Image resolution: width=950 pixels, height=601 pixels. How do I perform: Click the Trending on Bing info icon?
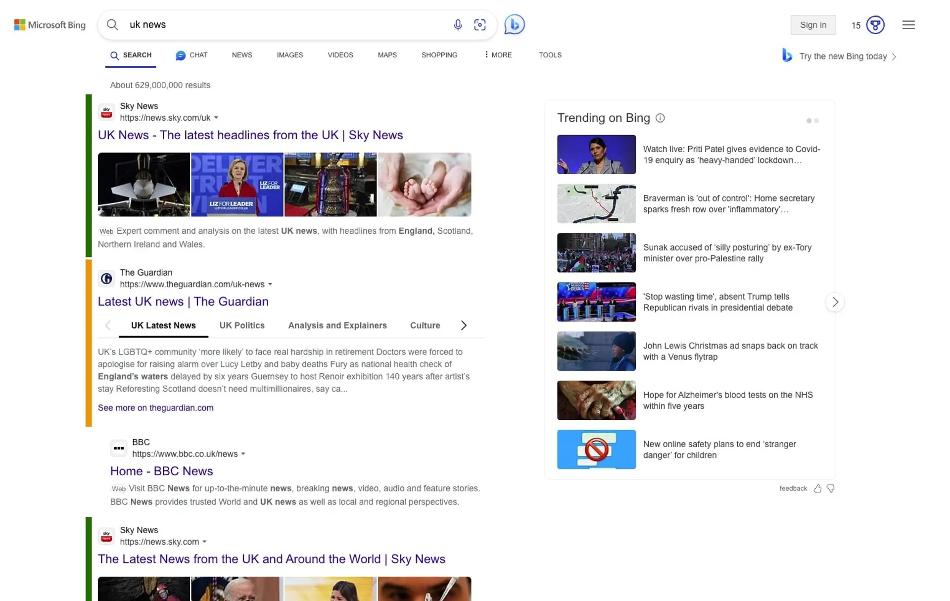(x=660, y=118)
